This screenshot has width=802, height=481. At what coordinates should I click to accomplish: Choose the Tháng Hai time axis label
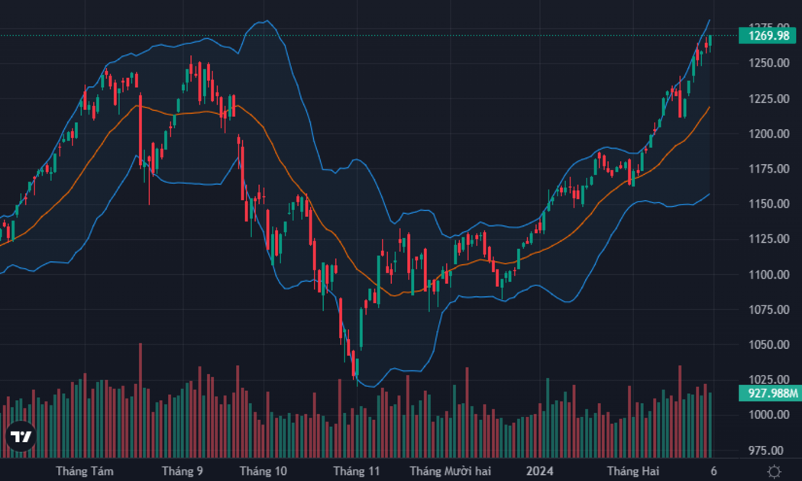pos(632,471)
